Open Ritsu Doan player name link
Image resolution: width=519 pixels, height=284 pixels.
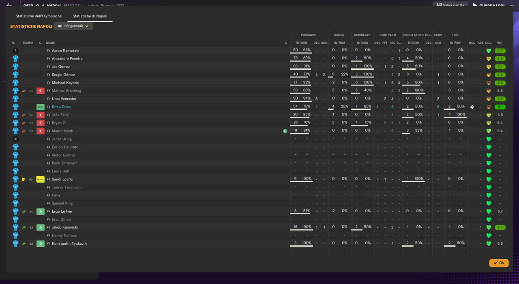(61, 107)
